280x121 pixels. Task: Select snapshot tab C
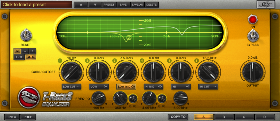tap(244, 117)
